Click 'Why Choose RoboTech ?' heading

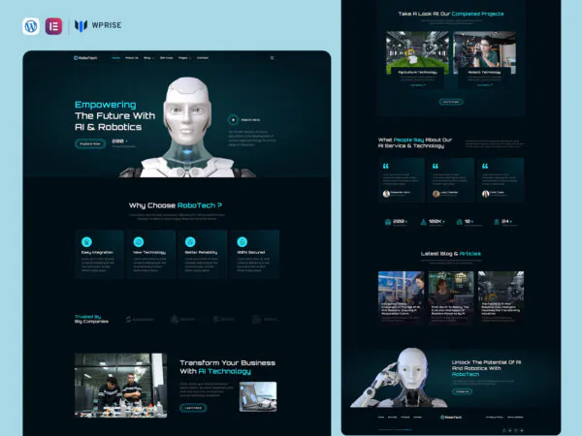coord(176,205)
